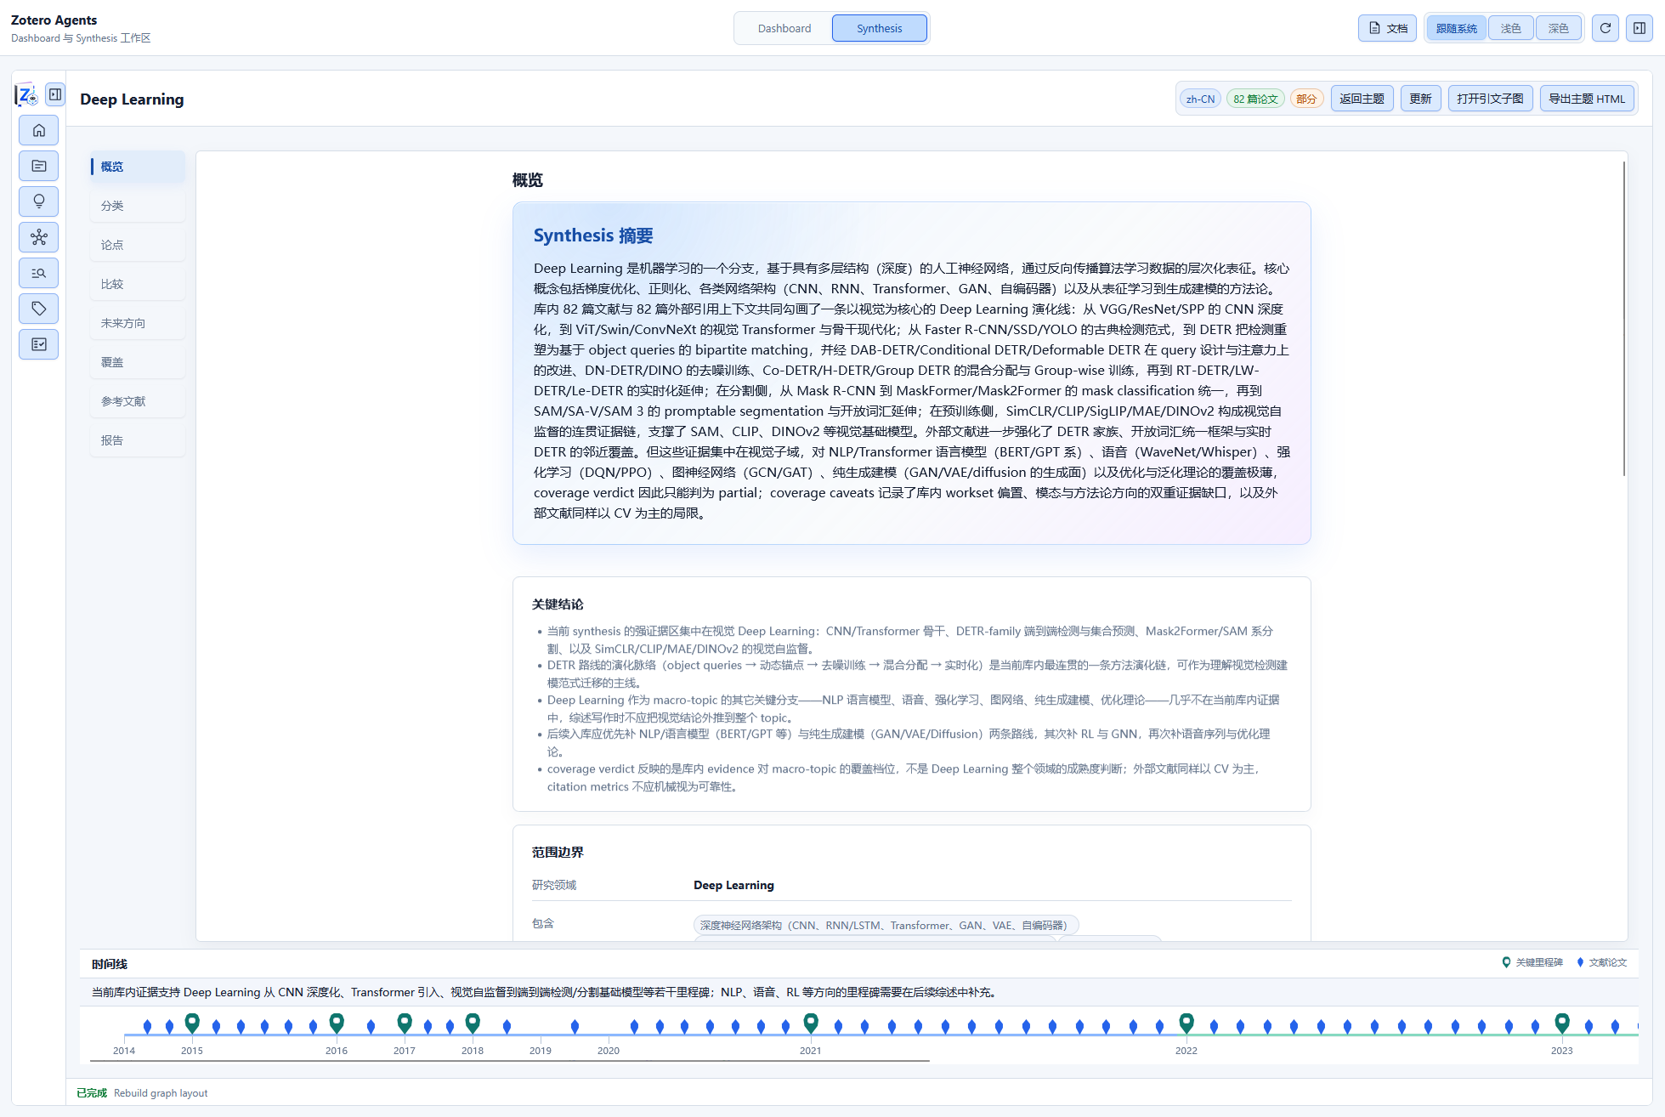Click the Synthesis 摘要 heading

(593, 235)
